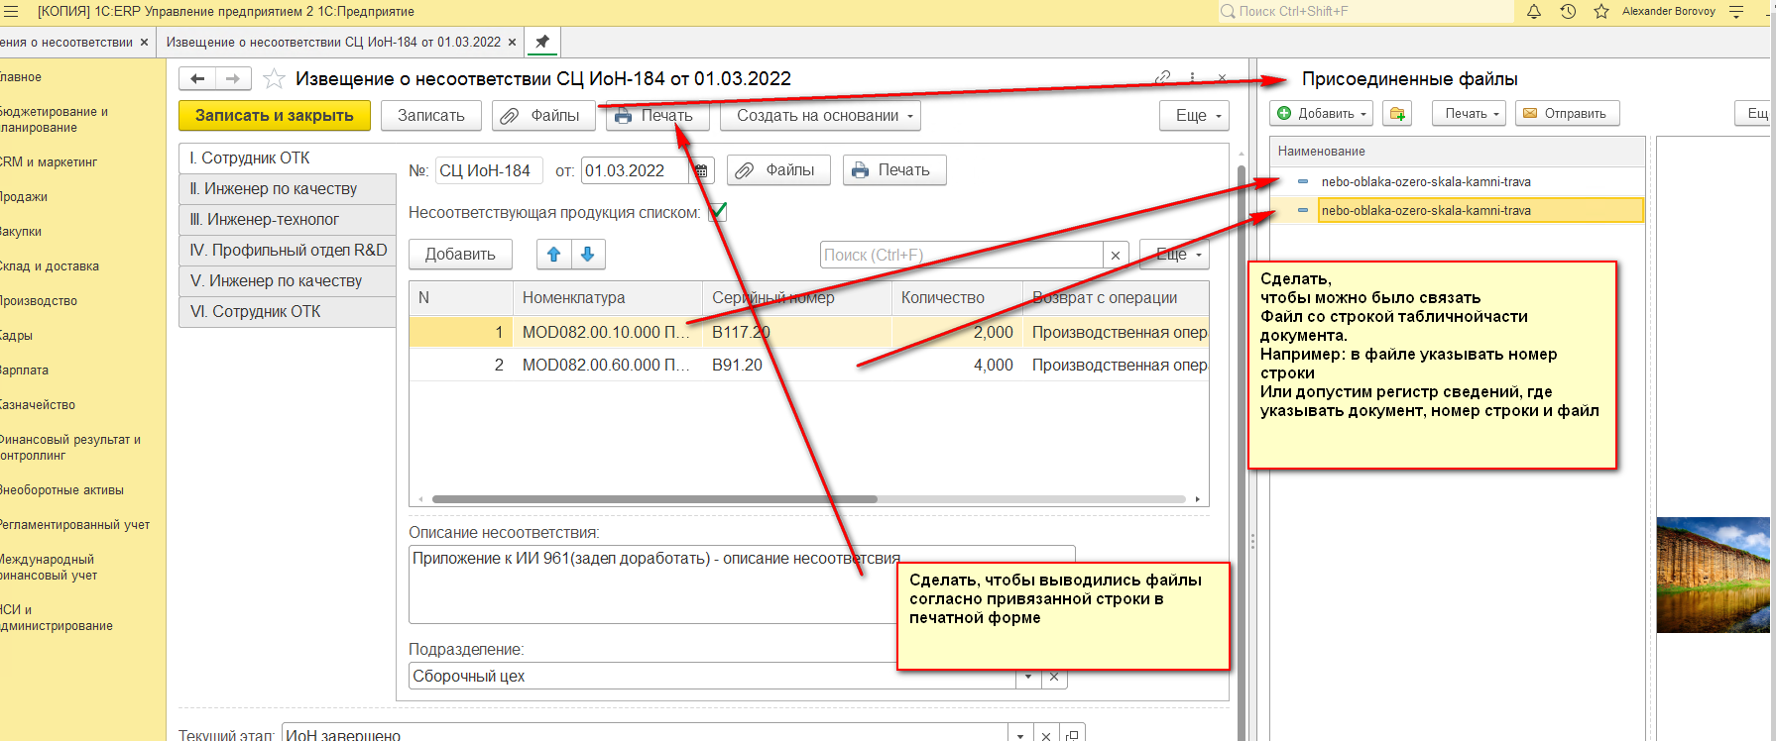Click the landscape image preview thumbnail
The height and width of the screenshot is (741, 1776).
click(x=1713, y=575)
